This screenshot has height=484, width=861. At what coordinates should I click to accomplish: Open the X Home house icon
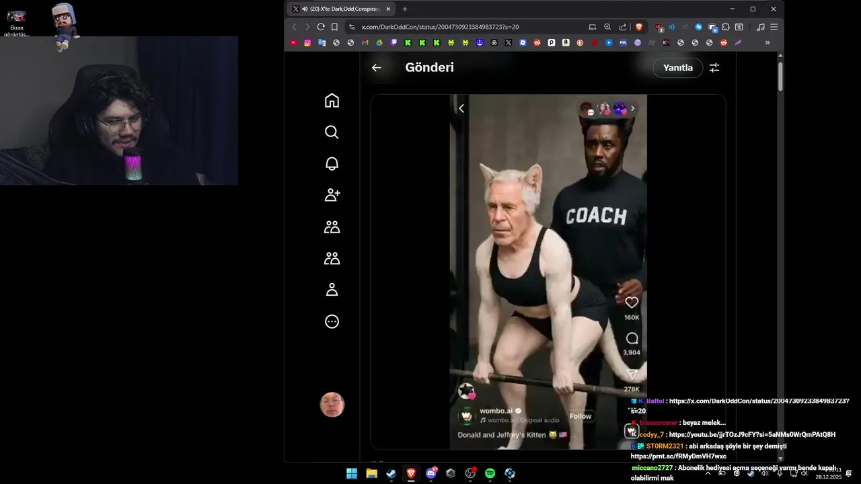click(x=332, y=100)
